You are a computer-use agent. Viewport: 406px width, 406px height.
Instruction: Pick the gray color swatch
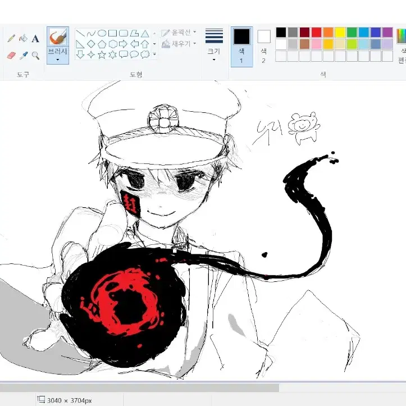(x=293, y=33)
